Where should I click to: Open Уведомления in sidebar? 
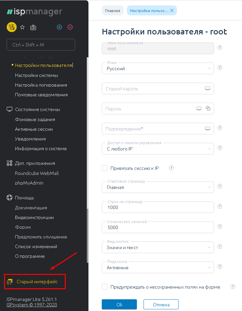click(x=30, y=139)
